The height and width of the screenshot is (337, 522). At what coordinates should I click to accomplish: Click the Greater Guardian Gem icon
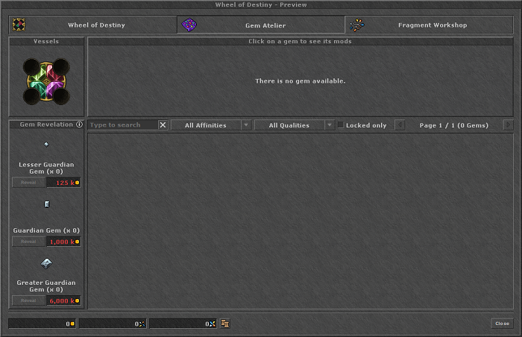(46, 262)
